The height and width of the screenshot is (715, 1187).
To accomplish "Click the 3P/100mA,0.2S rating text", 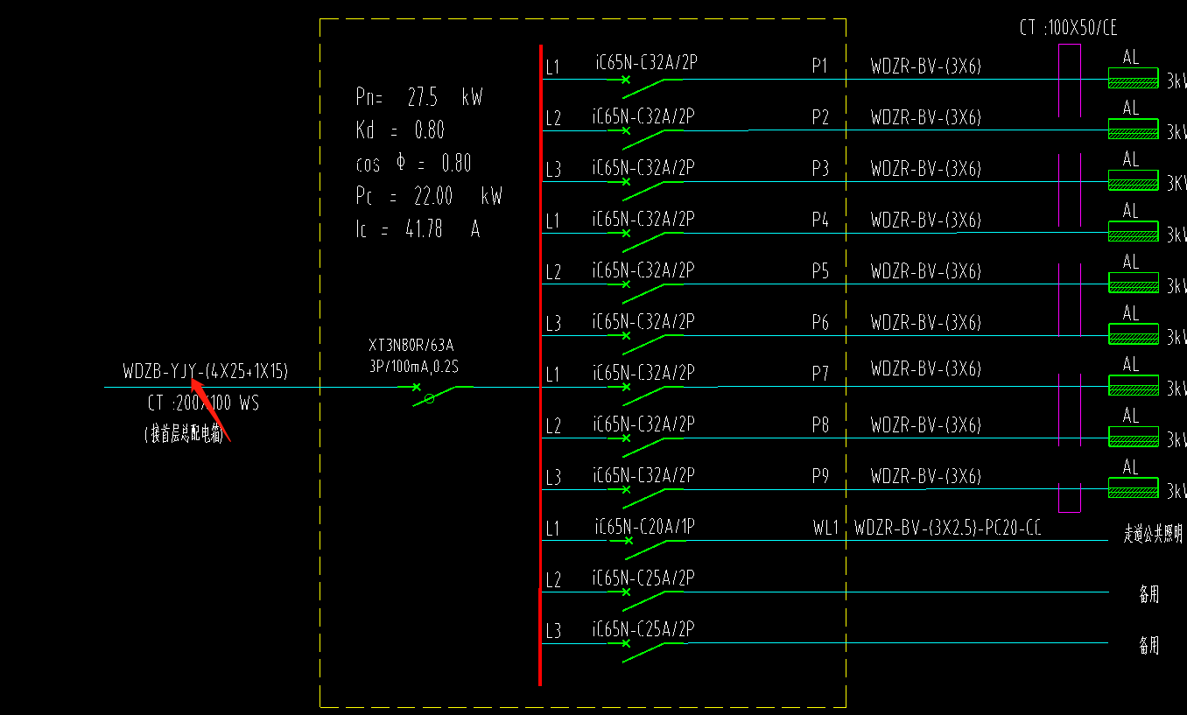I will [414, 366].
